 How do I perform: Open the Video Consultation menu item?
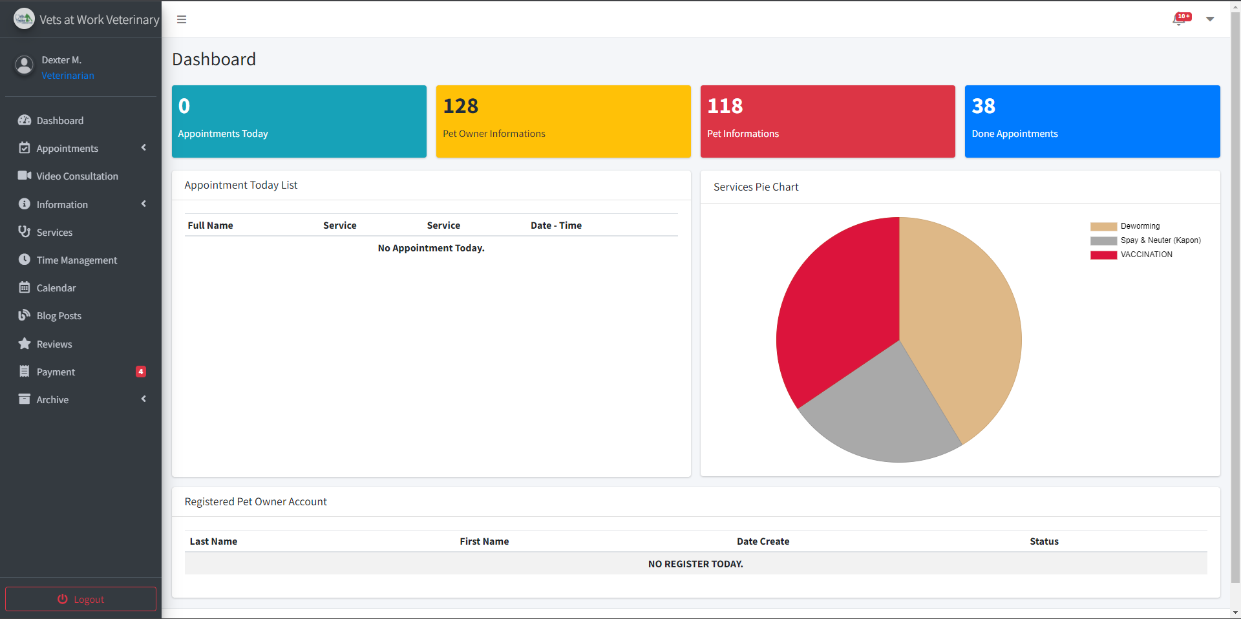pos(81,176)
